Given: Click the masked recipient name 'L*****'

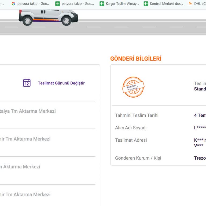Looking at the screenshot, I should tap(200, 128).
